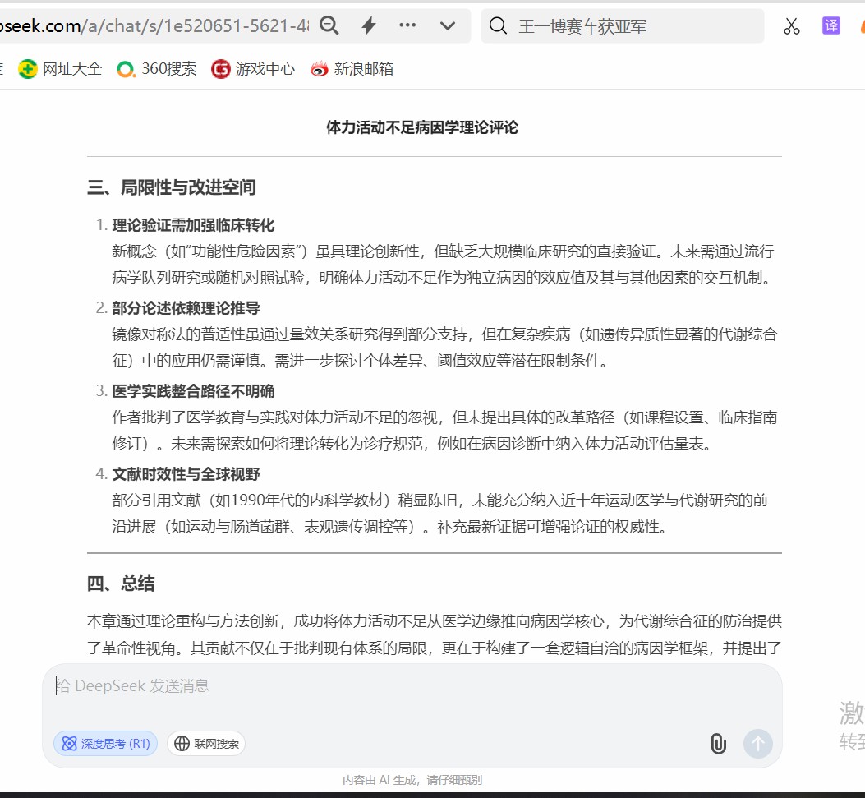Toggle the 联网搜索 web search option
The image size is (865, 798).
206,744
